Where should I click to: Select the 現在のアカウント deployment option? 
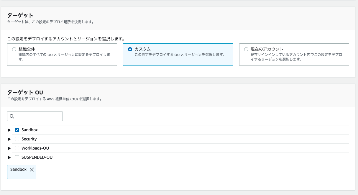246,49
